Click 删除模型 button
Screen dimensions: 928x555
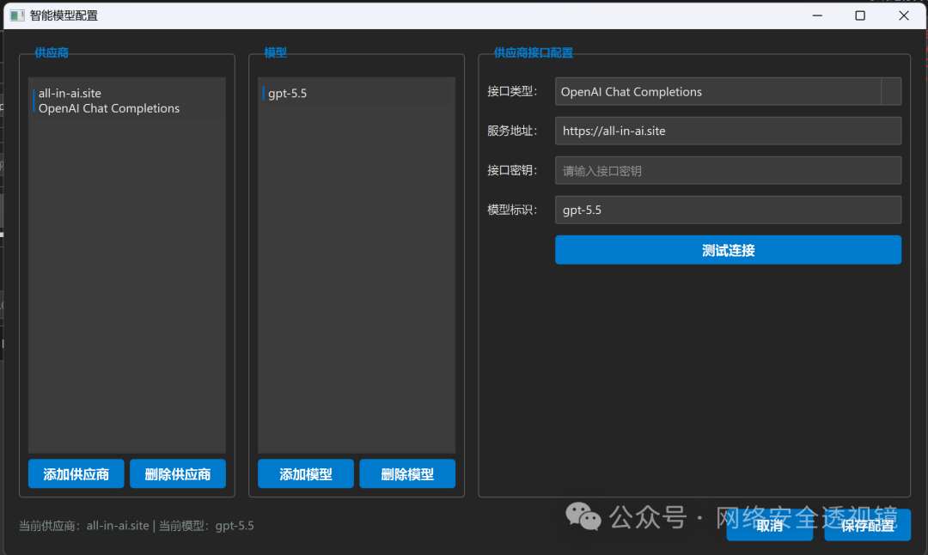pos(407,474)
